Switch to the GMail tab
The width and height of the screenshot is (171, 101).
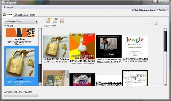pos(32,15)
